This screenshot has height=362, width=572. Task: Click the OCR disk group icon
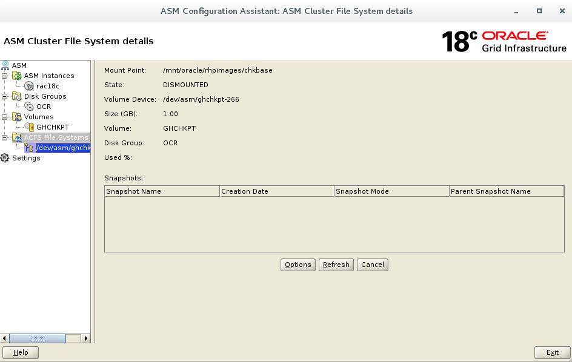tap(29, 107)
